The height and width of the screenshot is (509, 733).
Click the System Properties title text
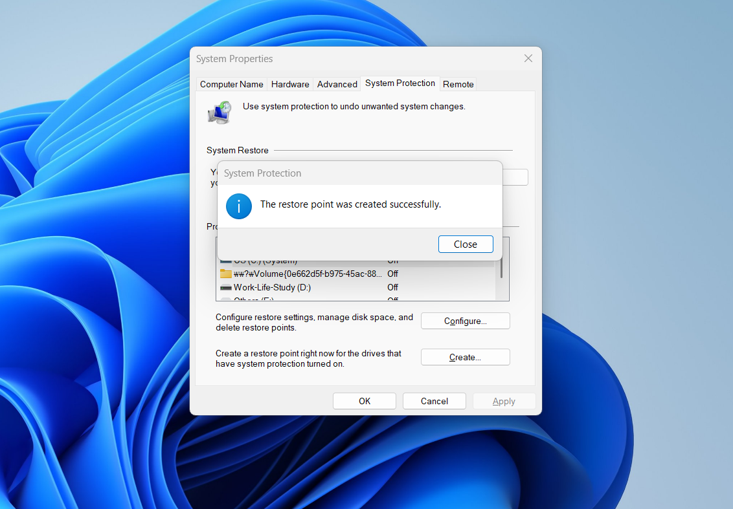(234, 59)
